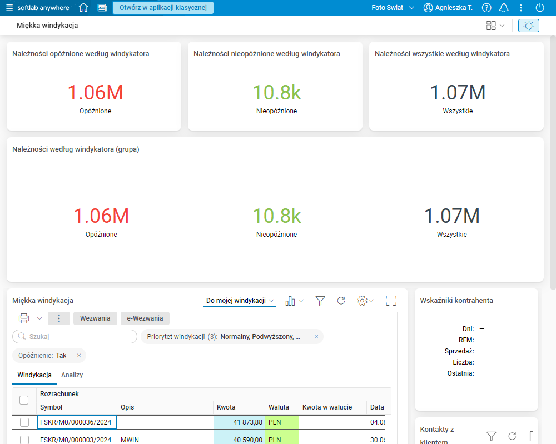Refresh the Miękka windykacja list
Screen dimensions: 556x444
pos(341,301)
